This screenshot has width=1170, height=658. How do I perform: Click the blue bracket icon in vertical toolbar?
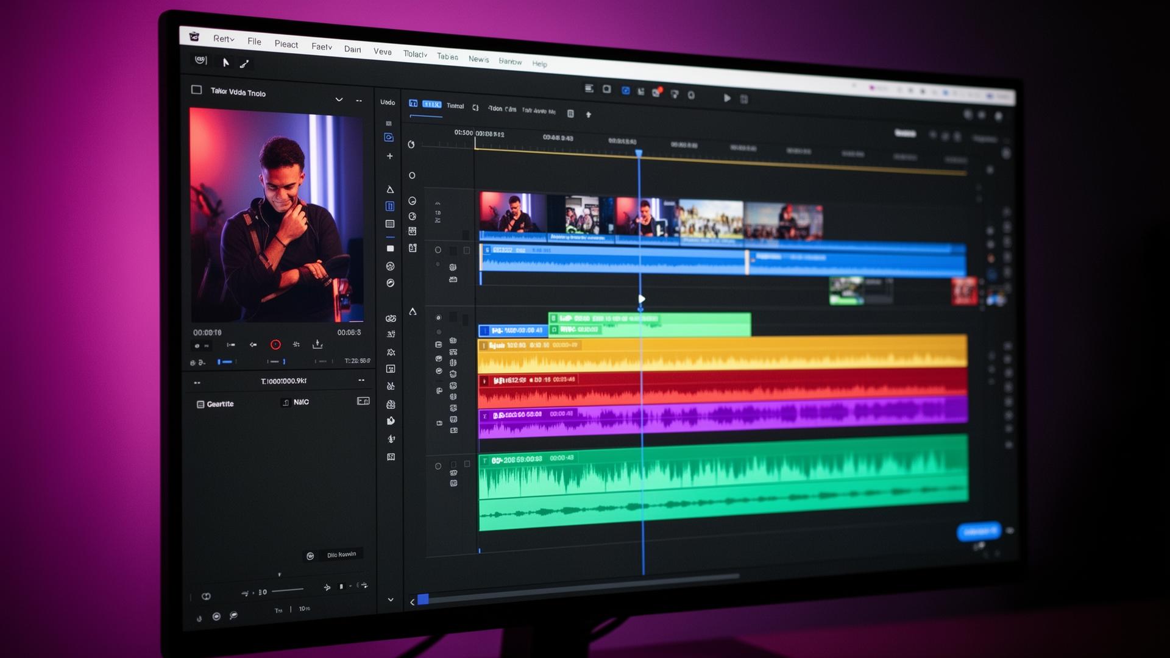tap(390, 207)
